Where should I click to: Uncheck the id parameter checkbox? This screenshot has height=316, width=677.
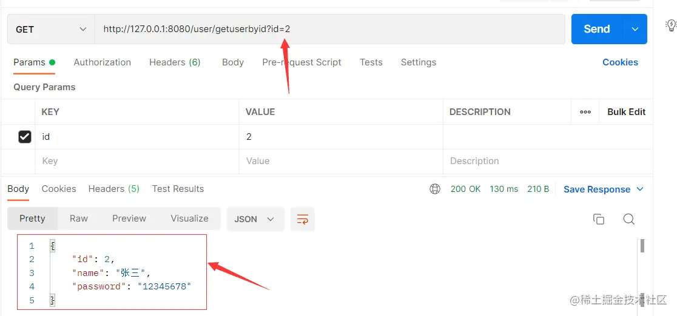[25, 137]
